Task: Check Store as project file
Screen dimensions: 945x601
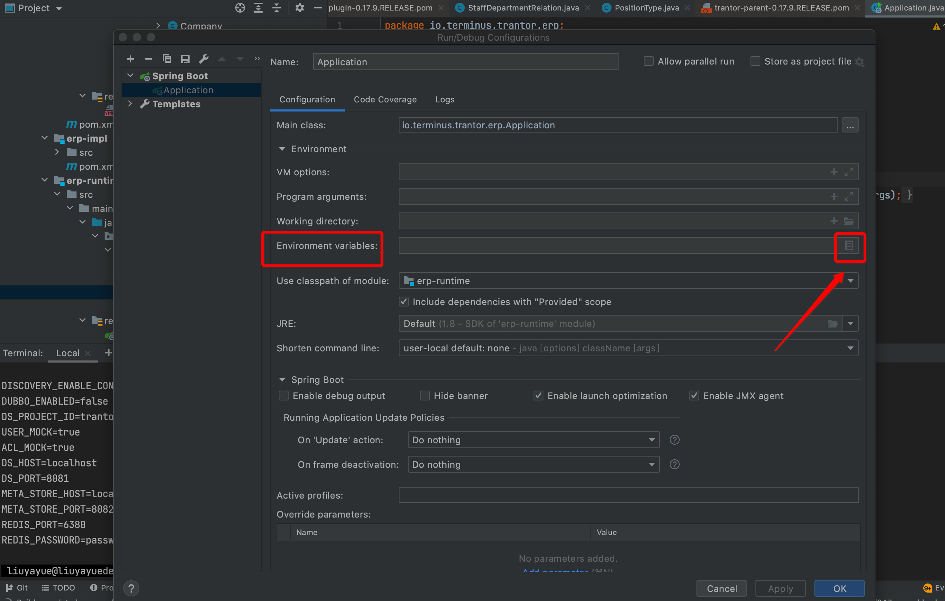Action: [755, 62]
